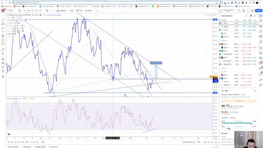Open the chart patterns tool
263x148 pixels.
pyautogui.click(x=3, y=36)
